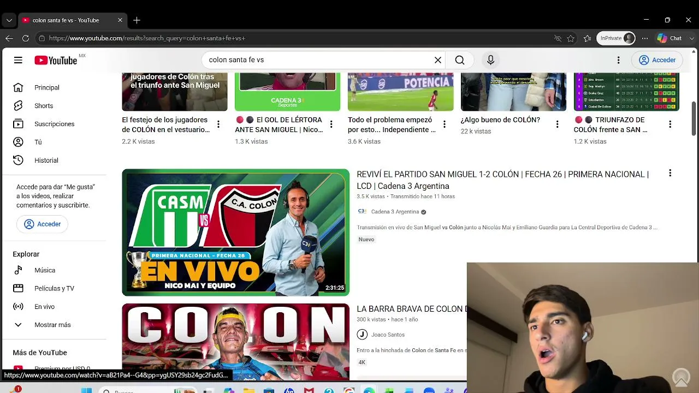Open a new browser tab

coord(137,20)
